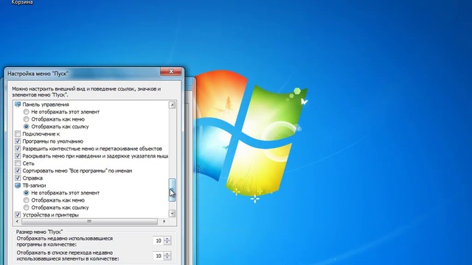Select 'Отображать как меню' under ТВ-записи
This screenshot has width=472, height=265.
[27, 200]
